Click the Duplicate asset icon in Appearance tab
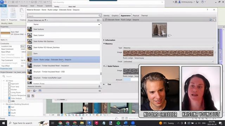This screenshot has width=225, height=126. point(214,20)
